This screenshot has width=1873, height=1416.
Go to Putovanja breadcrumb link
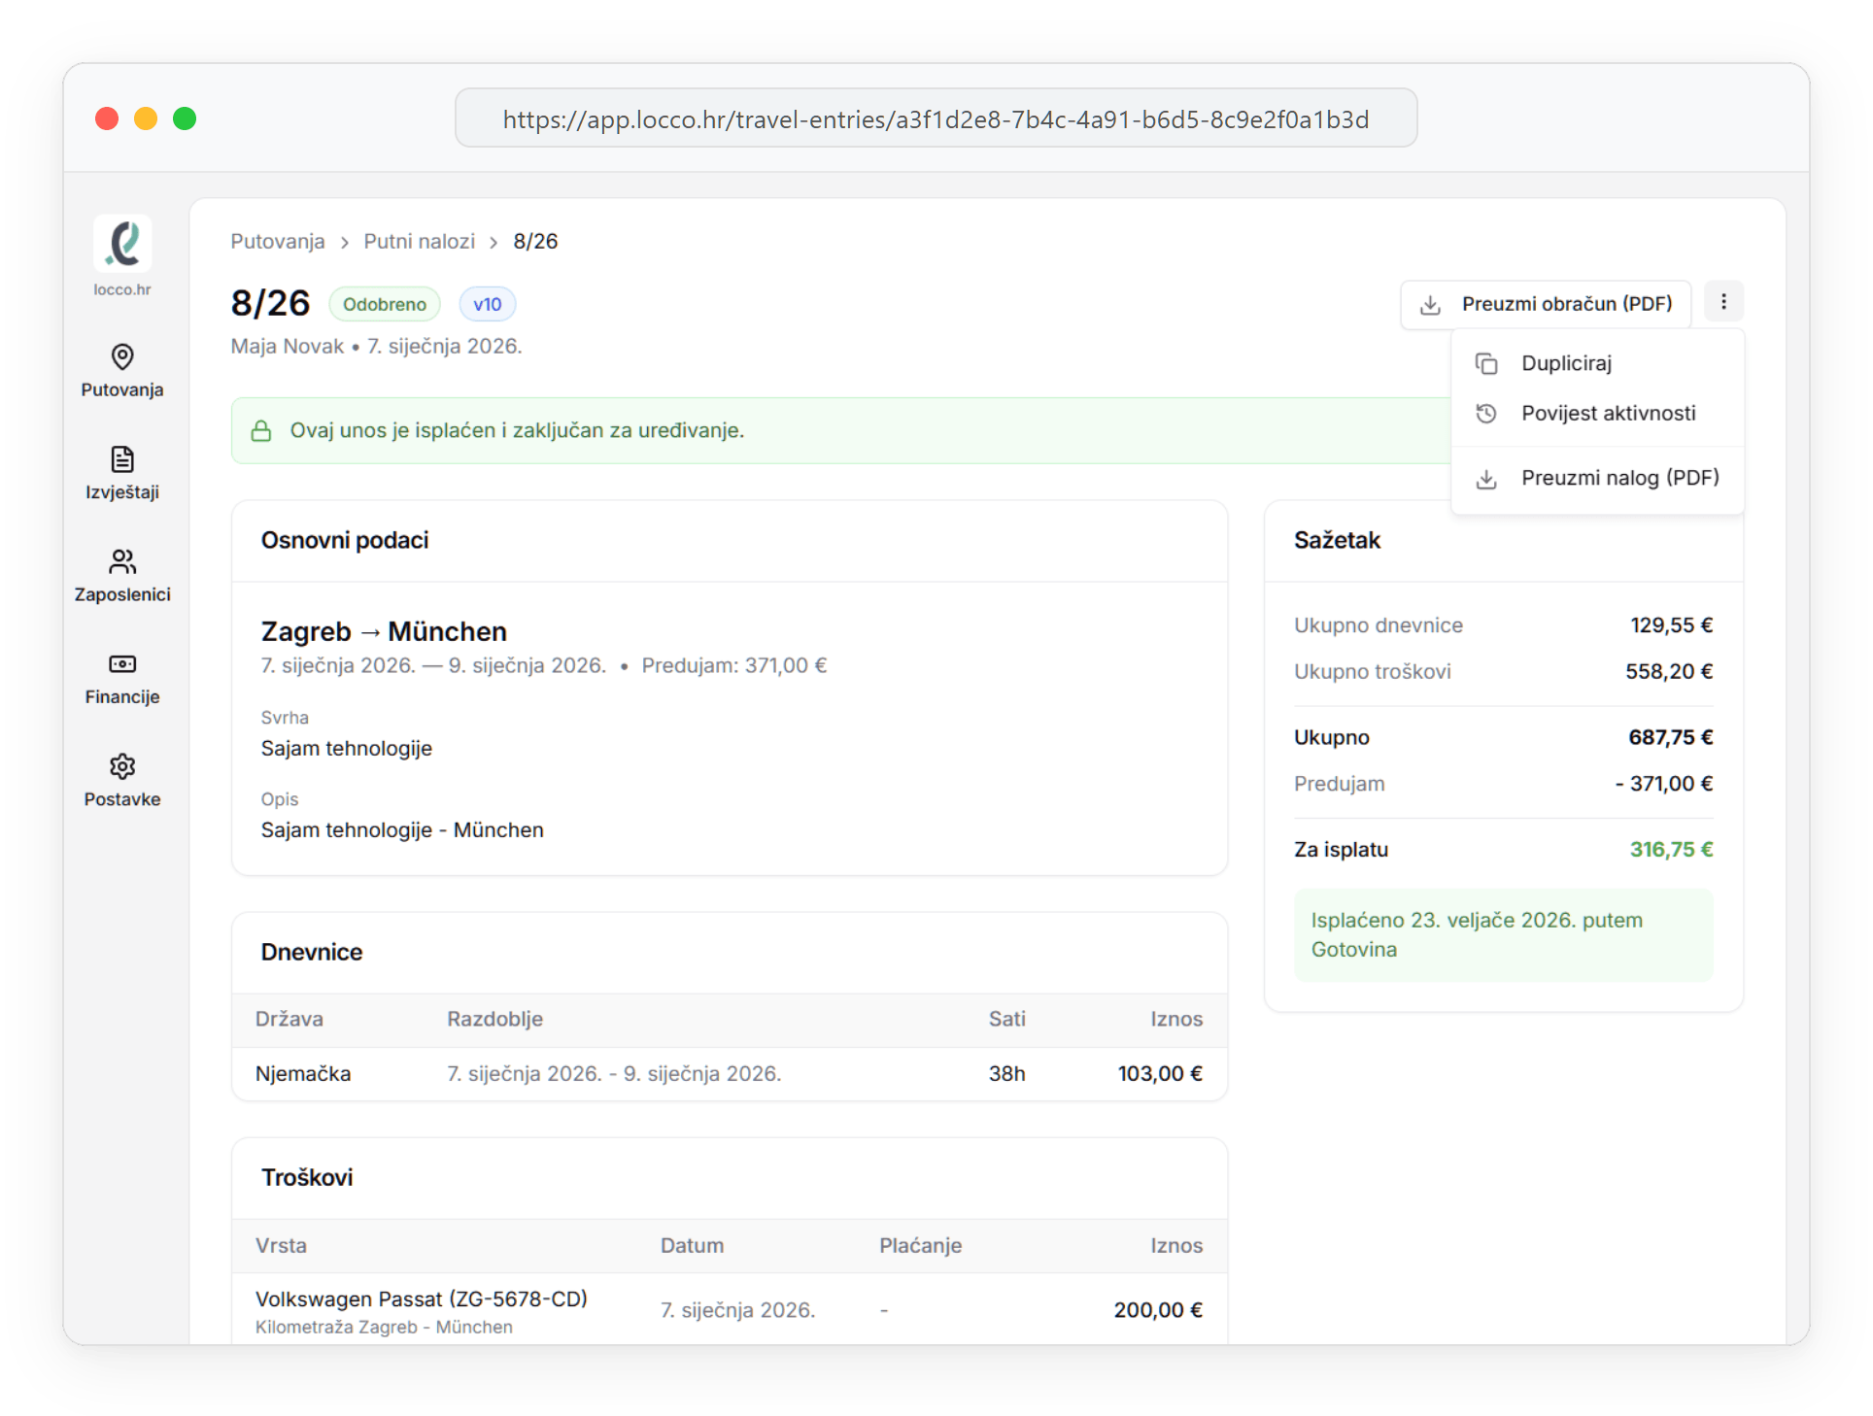click(x=278, y=242)
